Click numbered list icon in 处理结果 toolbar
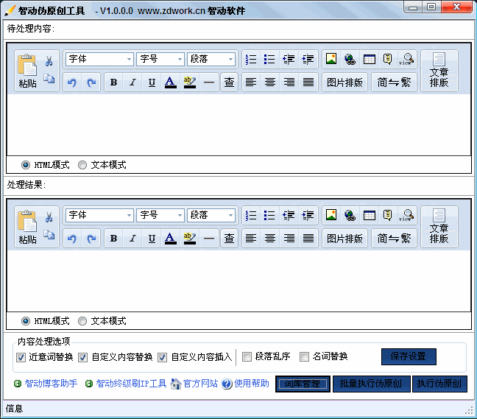 251,215
